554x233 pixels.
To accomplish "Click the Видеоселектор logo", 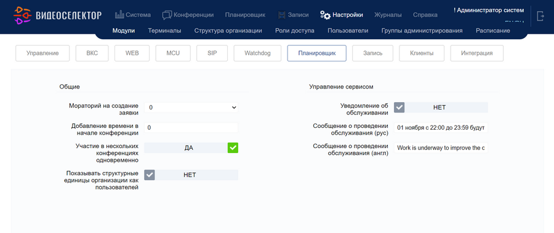I will pos(58,15).
